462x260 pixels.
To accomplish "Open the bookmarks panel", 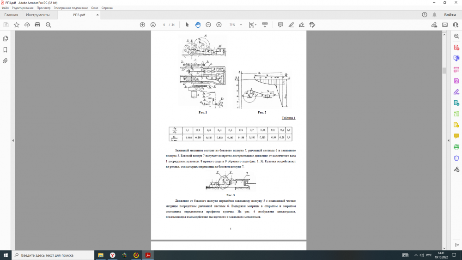I will coord(5,50).
